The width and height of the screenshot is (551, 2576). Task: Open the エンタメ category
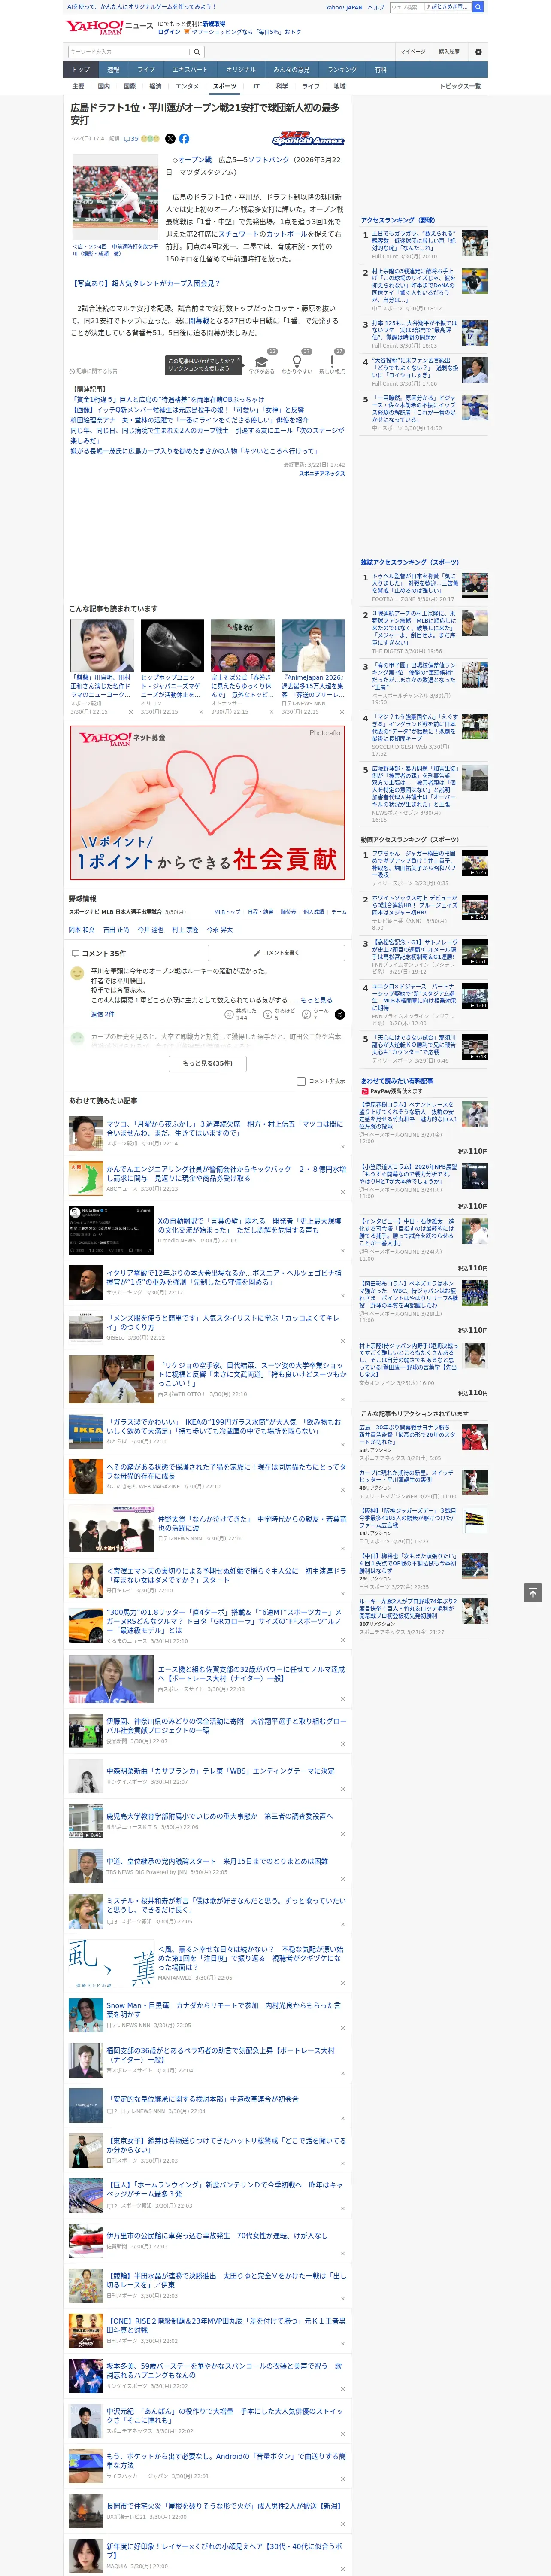click(187, 86)
